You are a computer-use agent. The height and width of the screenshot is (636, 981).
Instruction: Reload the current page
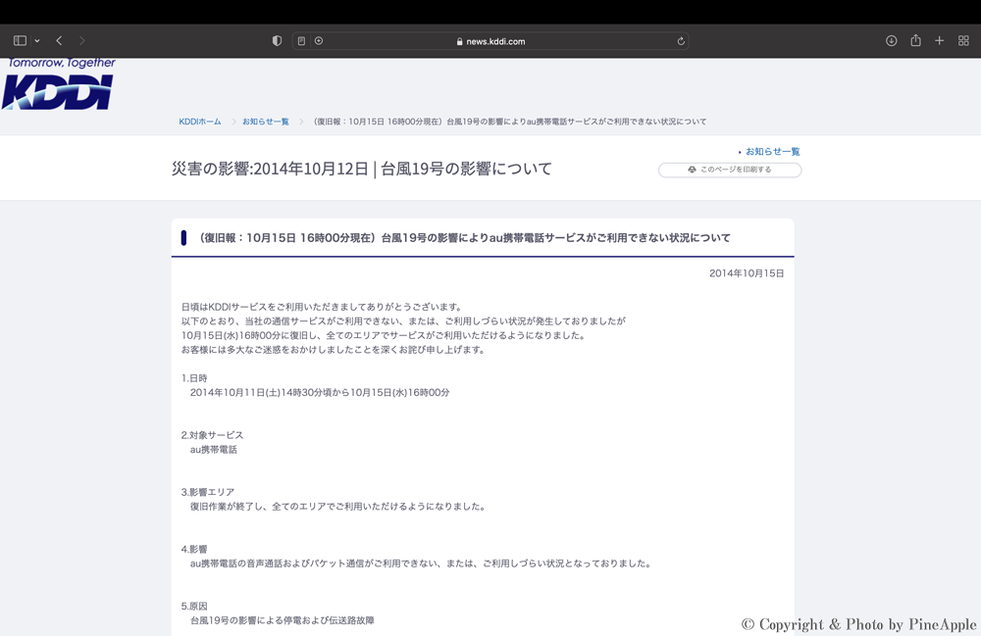coord(681,41)
